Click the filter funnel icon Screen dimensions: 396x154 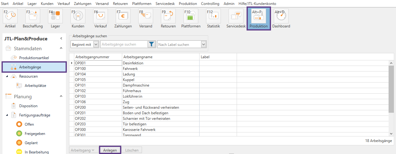point(151,44)
